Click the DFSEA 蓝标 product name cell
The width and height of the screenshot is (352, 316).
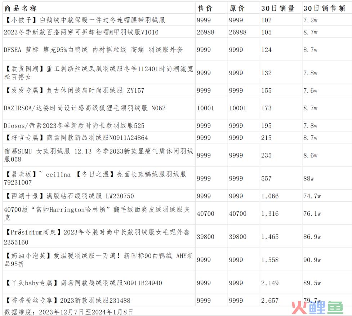point(93,50)
